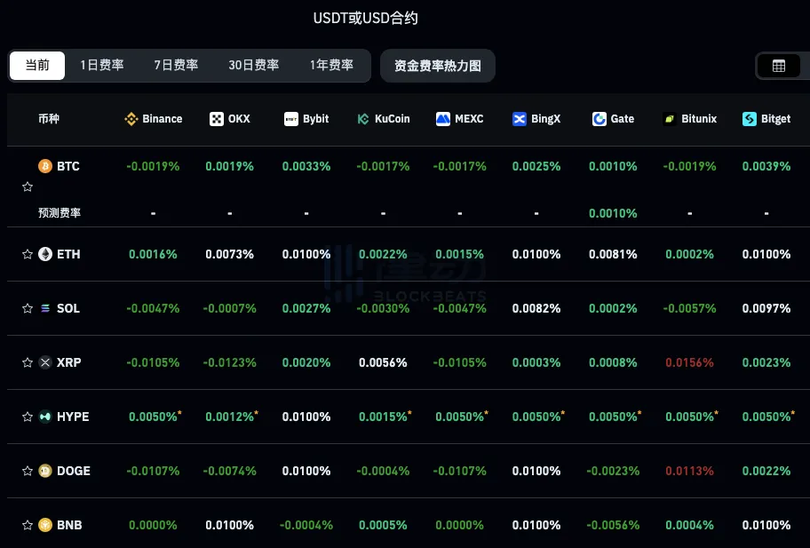
Task: Click HYPE KuCoin rate 0.0015%
Action: 385,417
